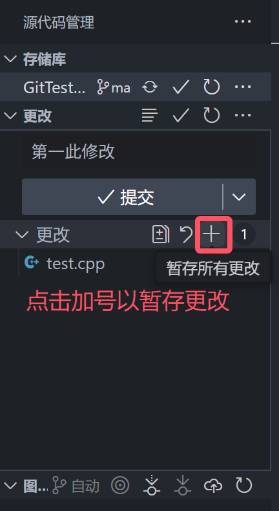The width and height of the screenshot is (279, 511).
Task: Go to current history target icon
Action: click(120, 486)
